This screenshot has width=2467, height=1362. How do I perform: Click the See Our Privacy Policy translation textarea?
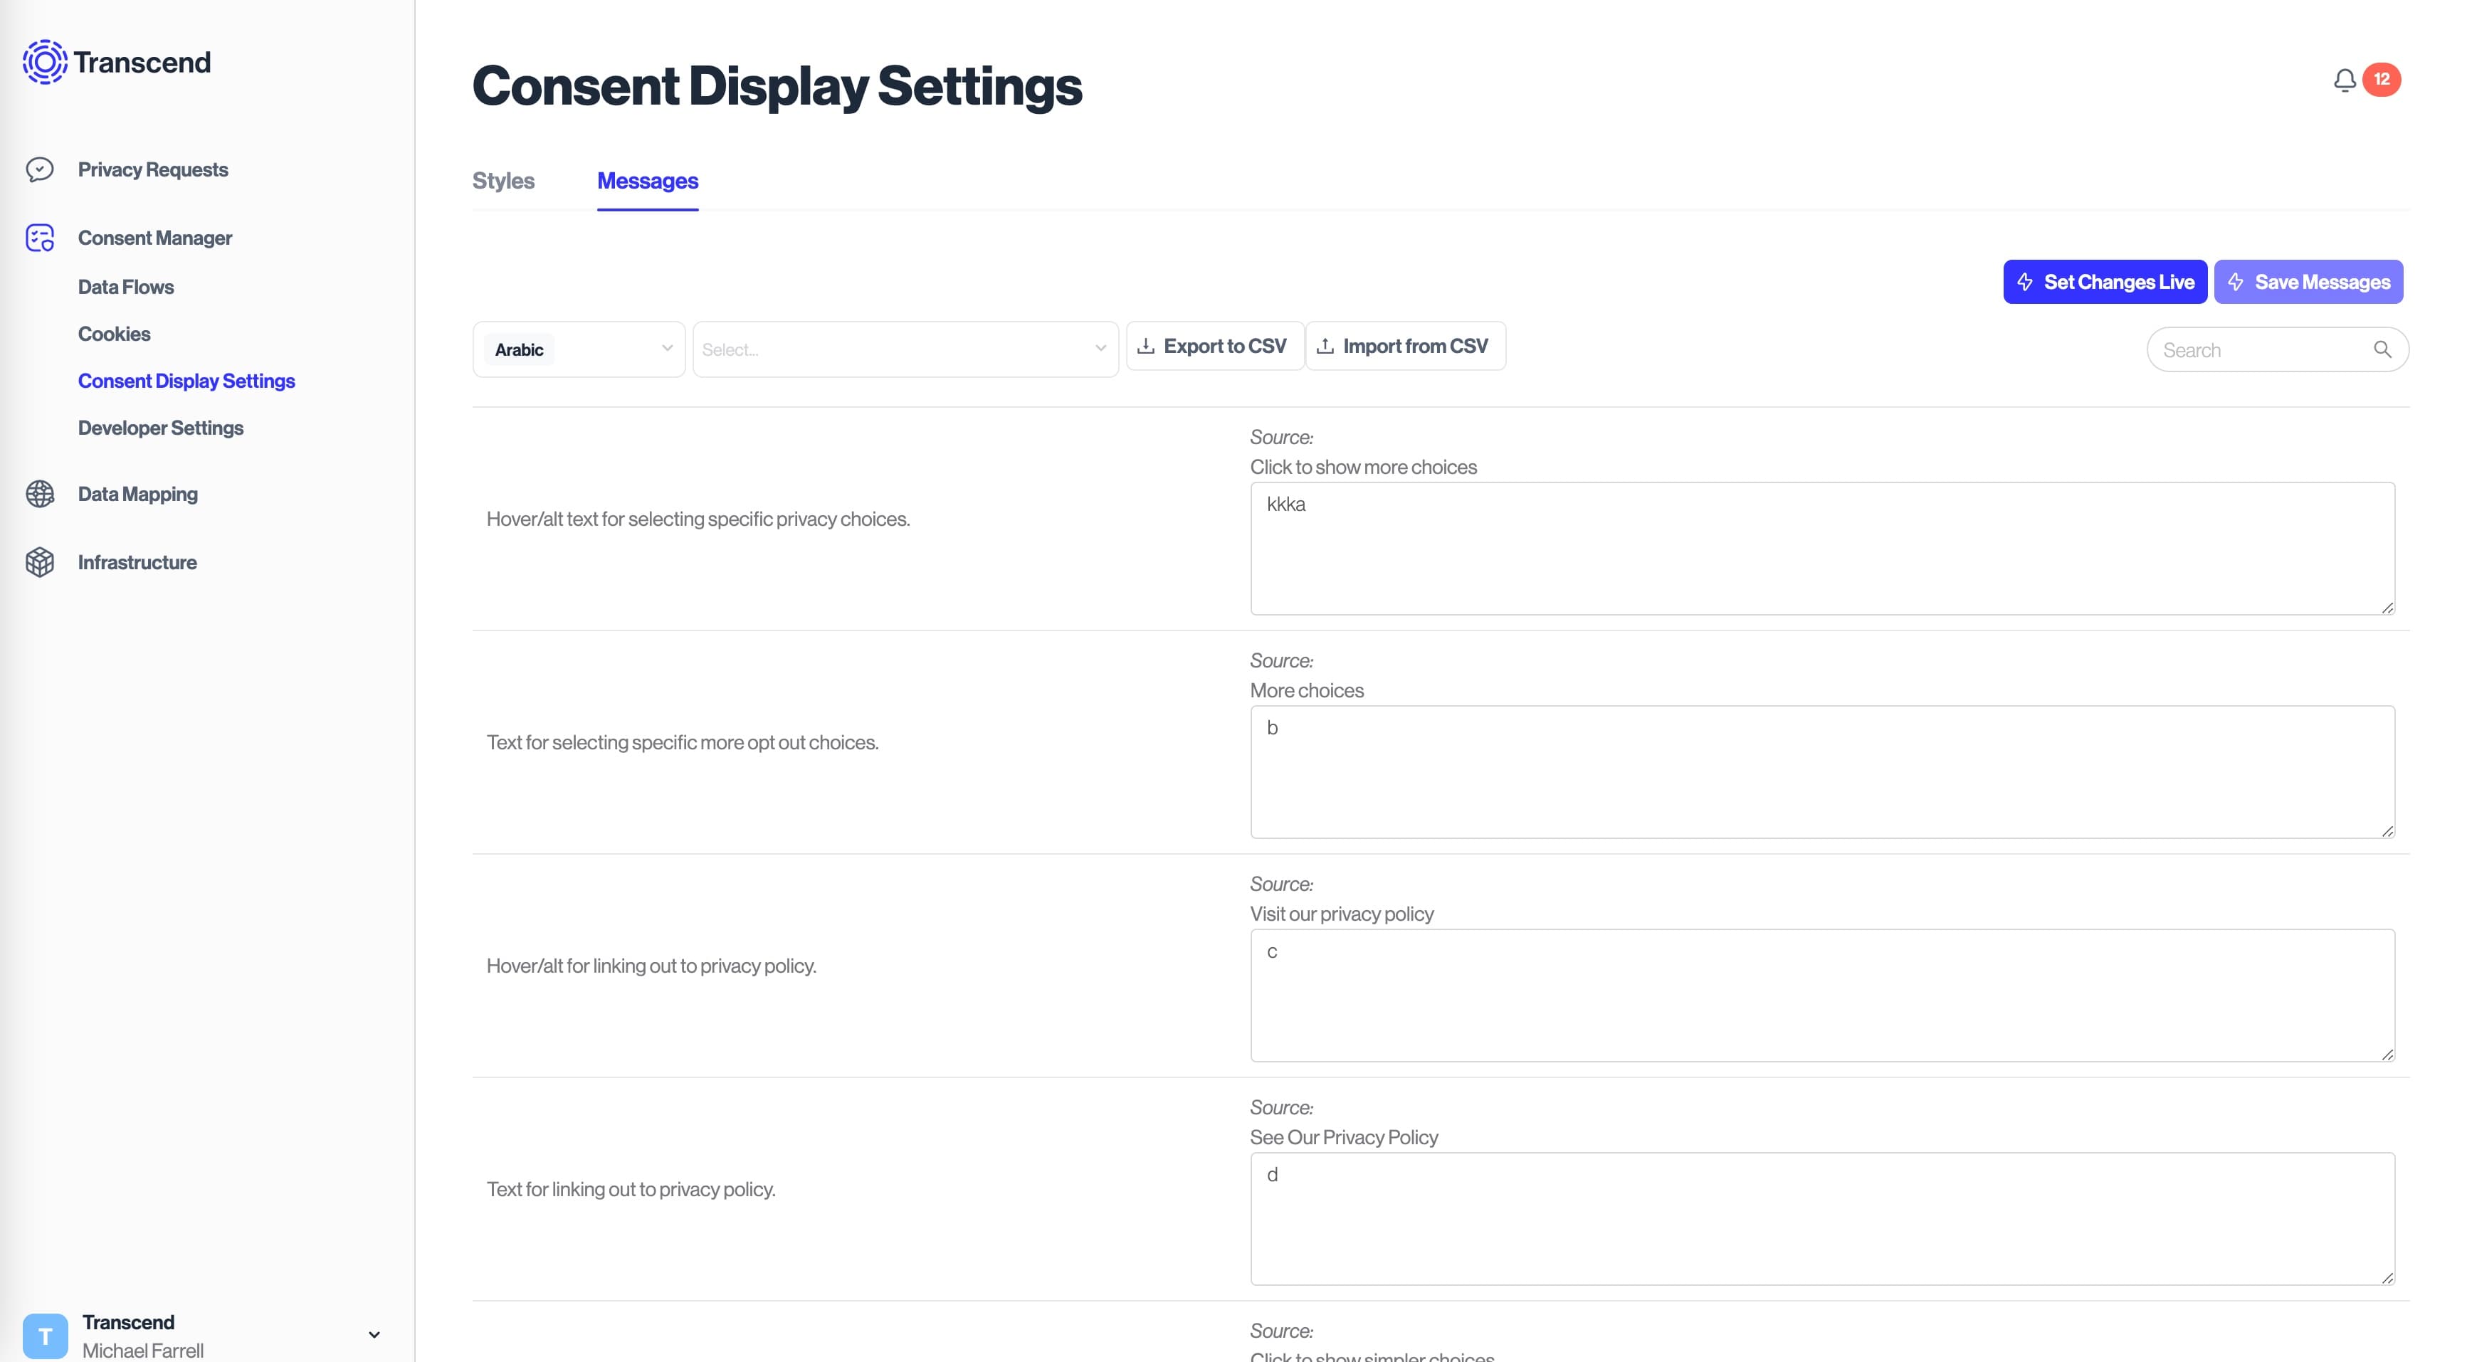point(1822,1218)
